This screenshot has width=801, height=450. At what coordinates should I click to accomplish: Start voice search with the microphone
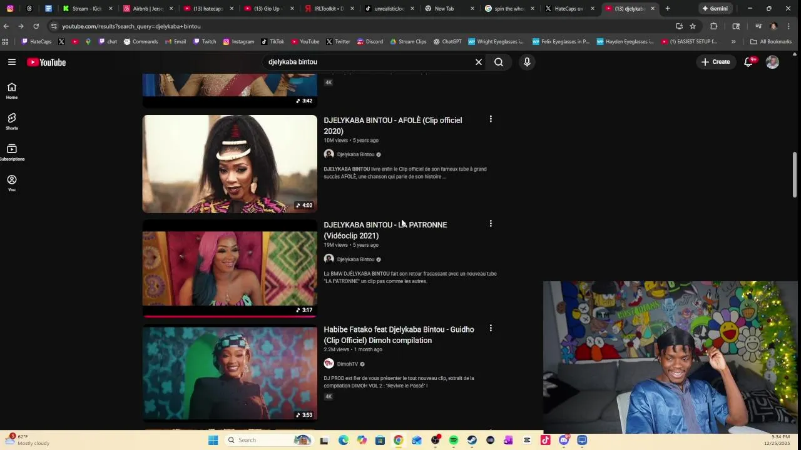tap(527, 62)
